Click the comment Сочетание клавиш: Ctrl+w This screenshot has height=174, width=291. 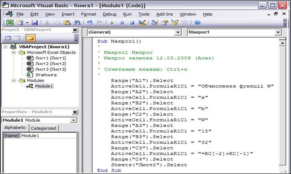(145, 70)
